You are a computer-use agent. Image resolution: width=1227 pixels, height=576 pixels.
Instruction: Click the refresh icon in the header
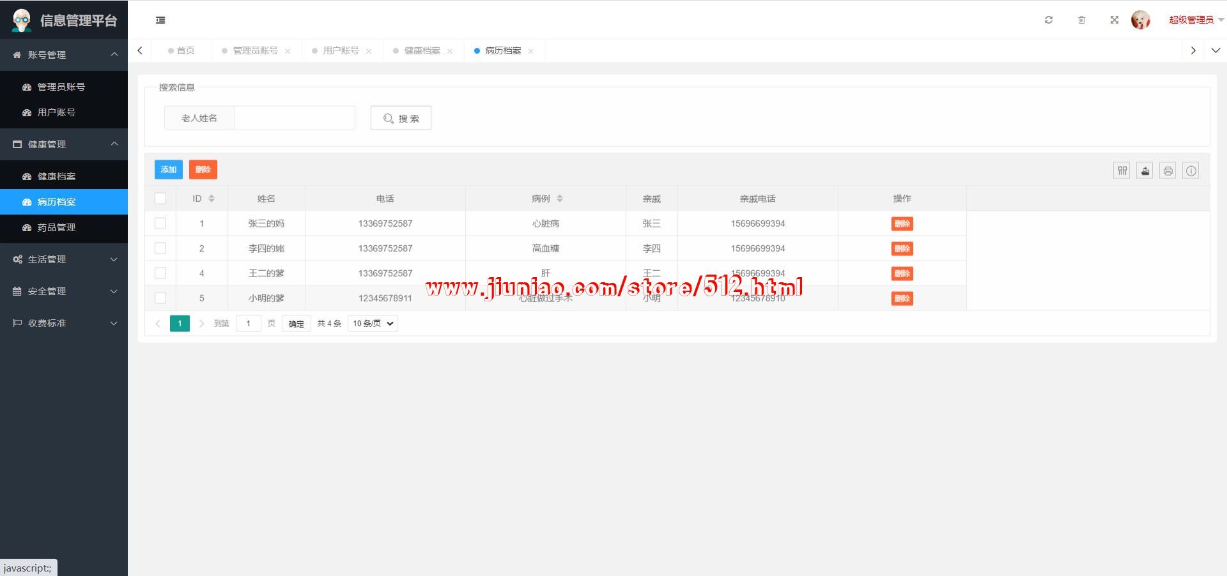(x=1049, y=20)
